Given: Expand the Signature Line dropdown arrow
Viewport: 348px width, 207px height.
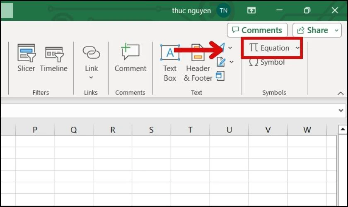Looking at the screenshot, I should pyautogui.click(x=232, y=62).
